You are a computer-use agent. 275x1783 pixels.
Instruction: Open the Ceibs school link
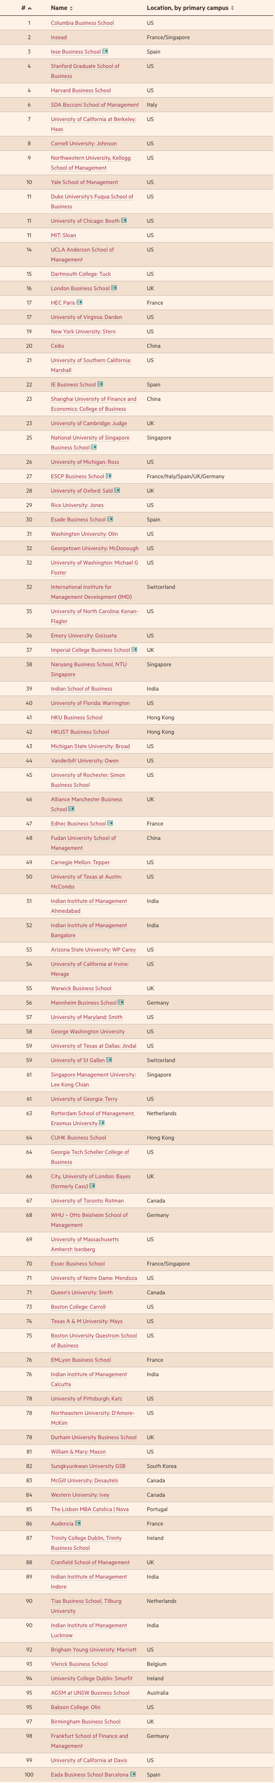57,346
